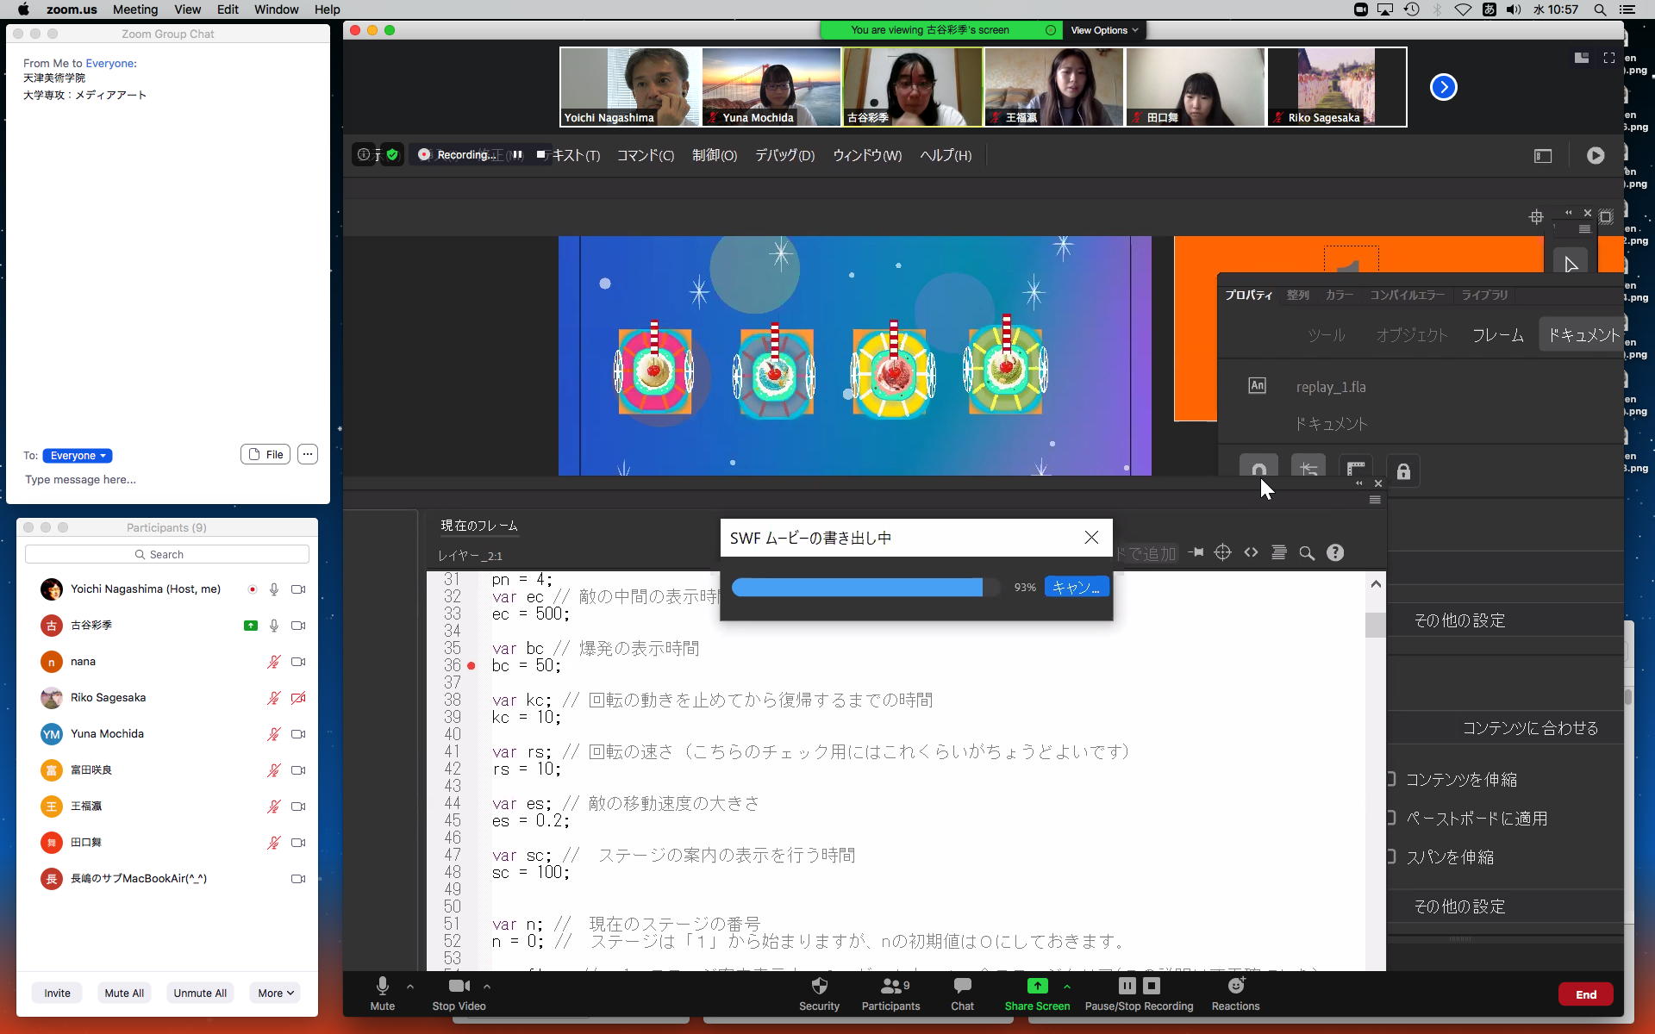This screenshot has width=1655, height=1034.
Task: Open the More menu in Participants
Action: [x=275, y=993]
